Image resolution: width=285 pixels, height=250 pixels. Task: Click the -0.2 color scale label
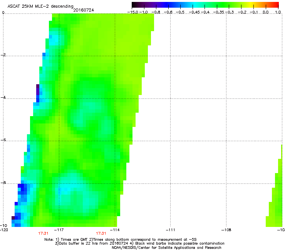[x=242, y=12]
